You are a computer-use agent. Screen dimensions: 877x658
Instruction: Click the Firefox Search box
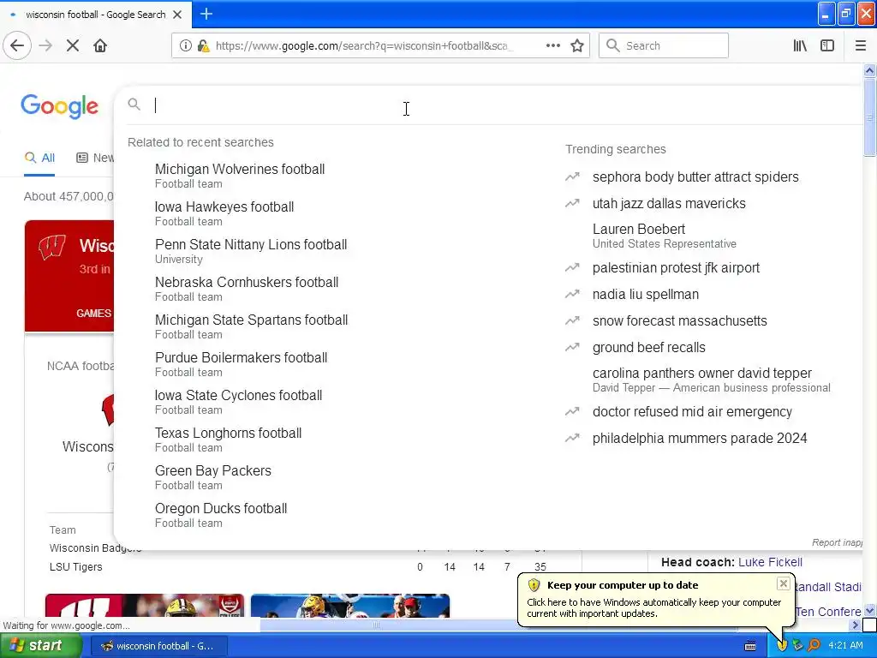coord(664,46)
